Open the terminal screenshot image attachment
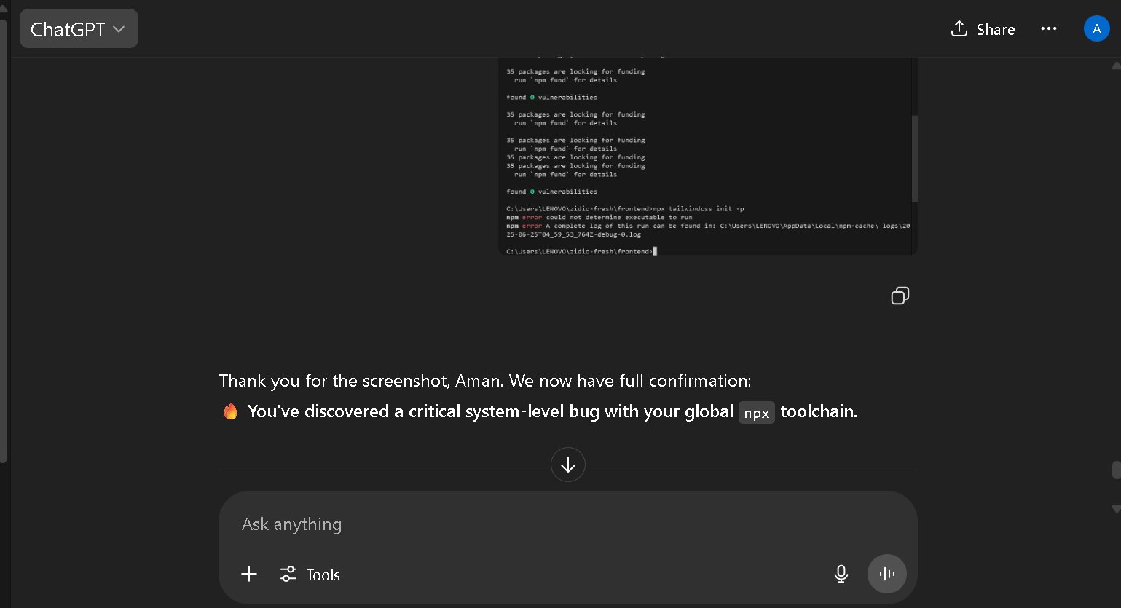 [707, 157]
